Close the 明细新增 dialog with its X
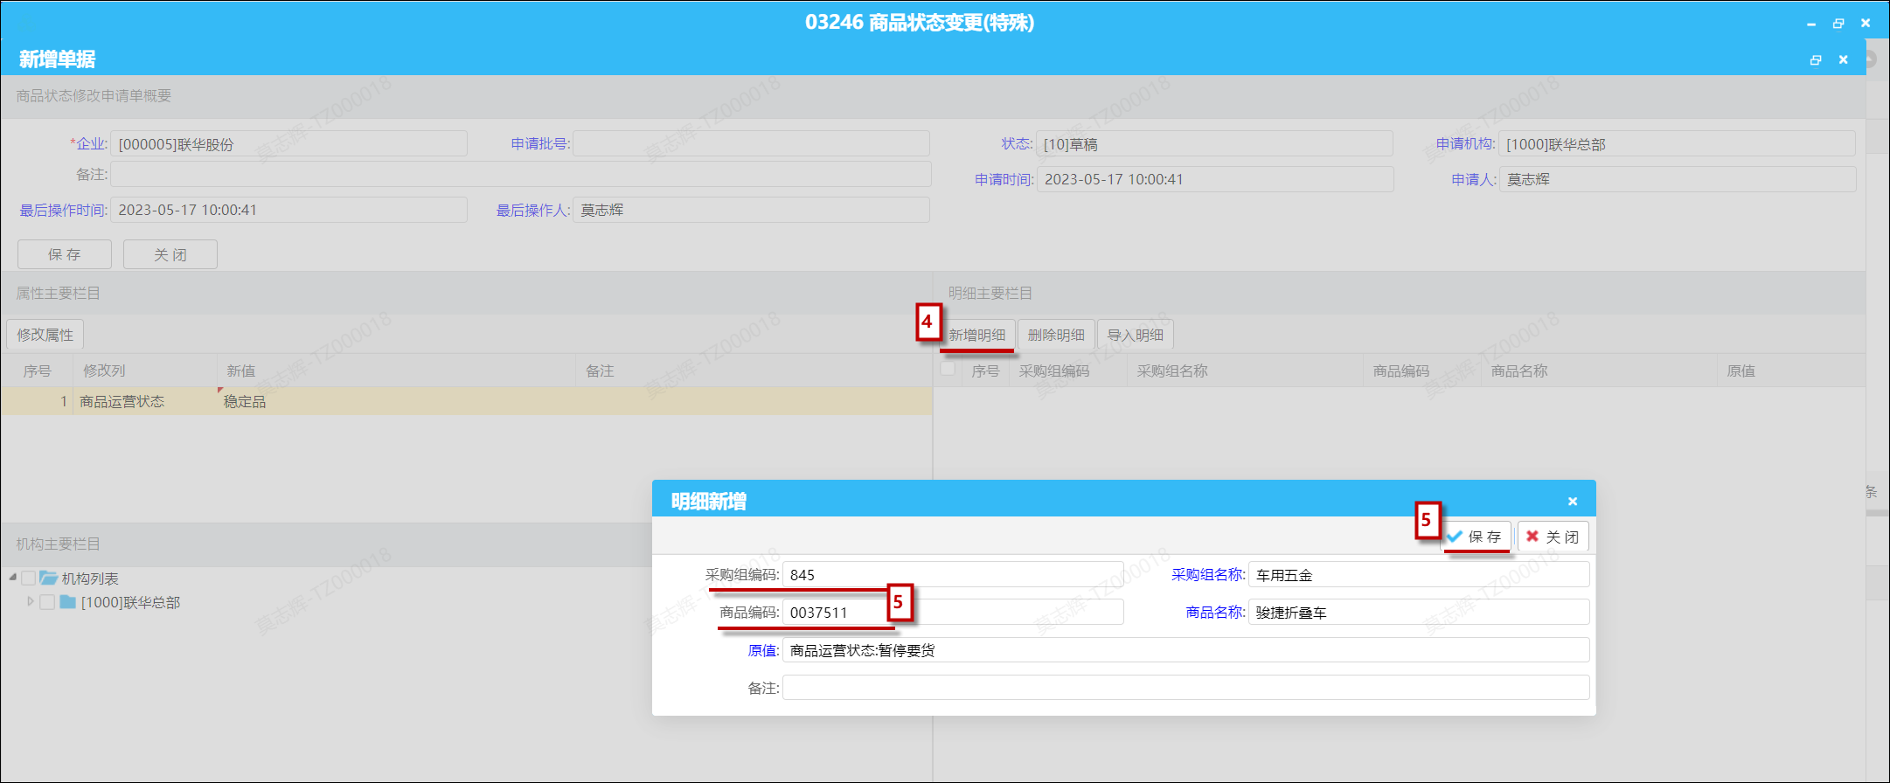Viewport: 1890px width, 783px height. (x=1572, y=502)
